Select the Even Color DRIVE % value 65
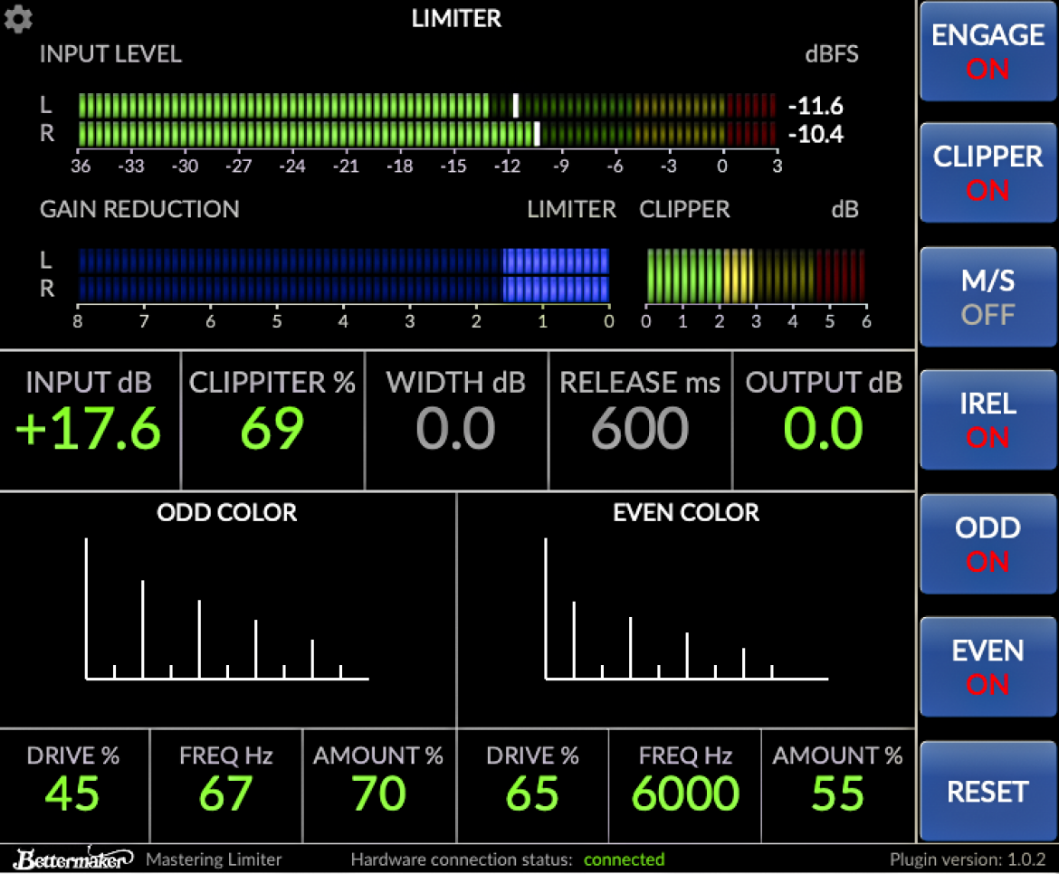This screenshot has height=874, width=1059. pos(532,793)
